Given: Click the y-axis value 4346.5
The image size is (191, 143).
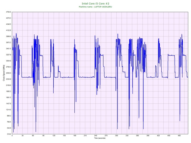Looking at the screenshot, I should click(9, 24).
